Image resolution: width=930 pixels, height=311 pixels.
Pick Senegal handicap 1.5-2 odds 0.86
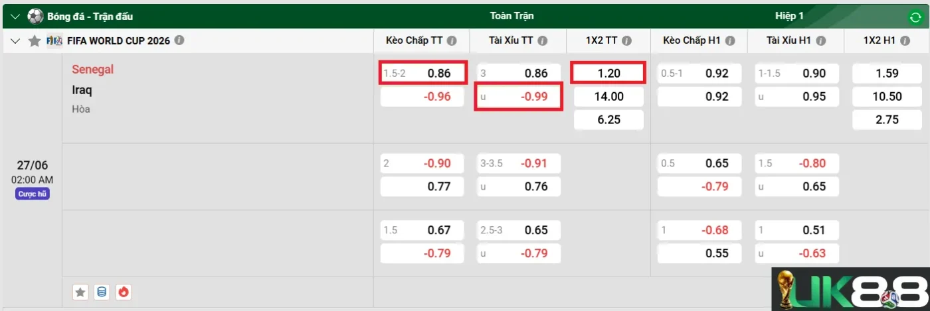click(x=423, y=73)
